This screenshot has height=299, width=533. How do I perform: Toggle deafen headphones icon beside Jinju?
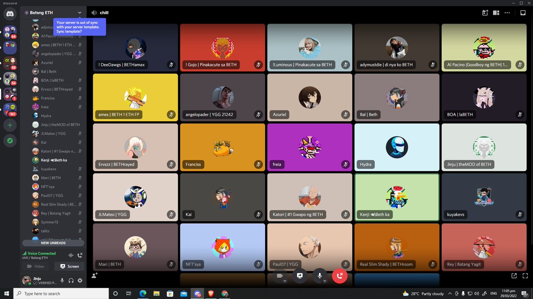click(71, 280)
